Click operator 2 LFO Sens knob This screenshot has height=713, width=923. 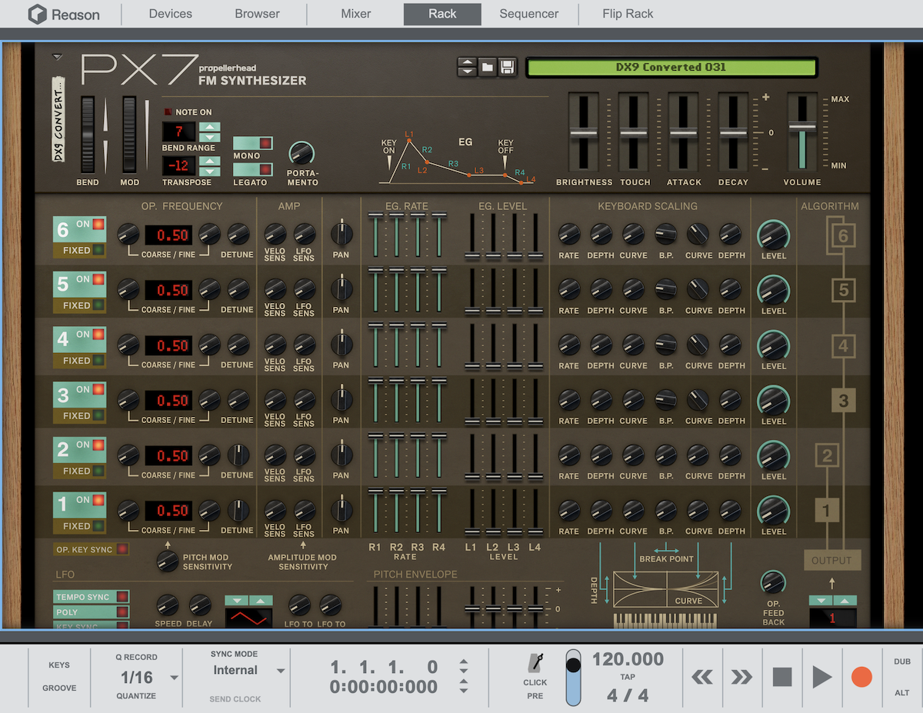(304, 455)
